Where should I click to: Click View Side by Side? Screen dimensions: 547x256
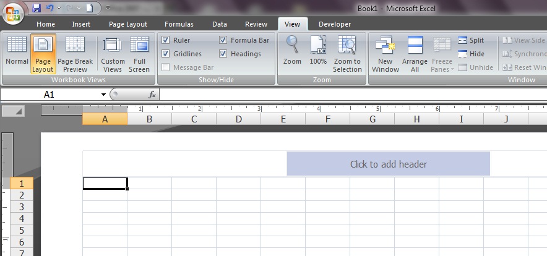point(524,40)
